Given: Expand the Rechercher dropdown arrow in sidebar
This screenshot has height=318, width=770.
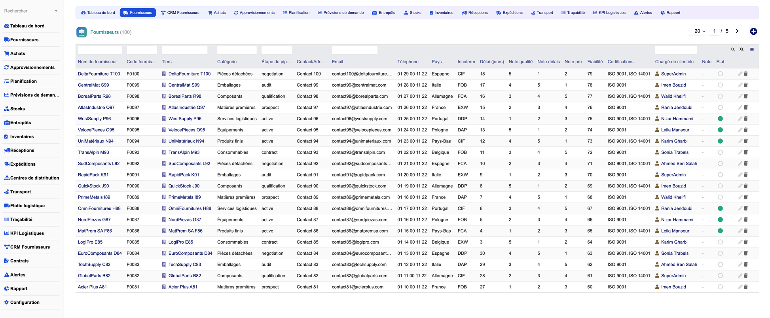Looking at the screenshot, I should pyautogui.click(x=56, y=11).
